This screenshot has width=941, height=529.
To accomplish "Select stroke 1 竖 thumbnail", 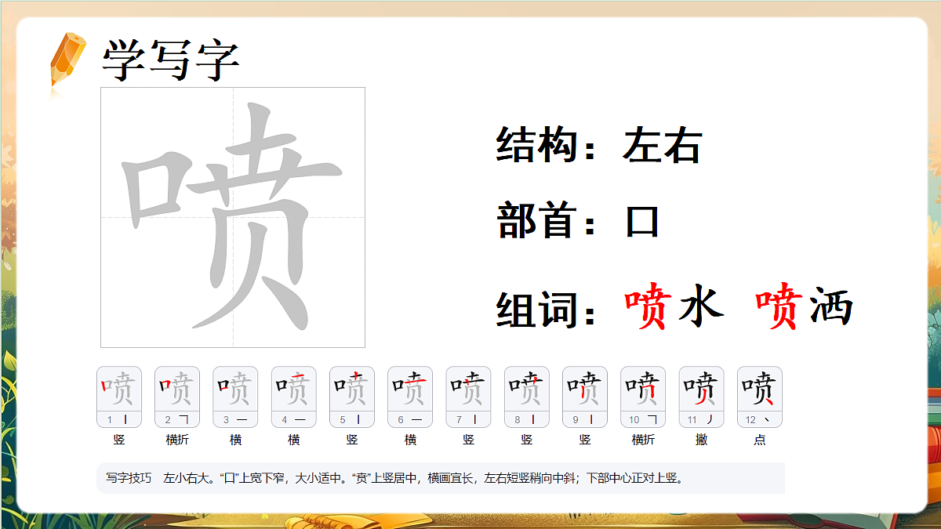I will tap(119, 397).
